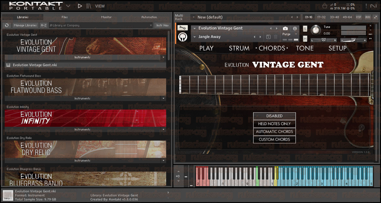Viewport: 381px width, 203px height.
Task: Switch to the Automation tab
Action: tap(149, 17)
